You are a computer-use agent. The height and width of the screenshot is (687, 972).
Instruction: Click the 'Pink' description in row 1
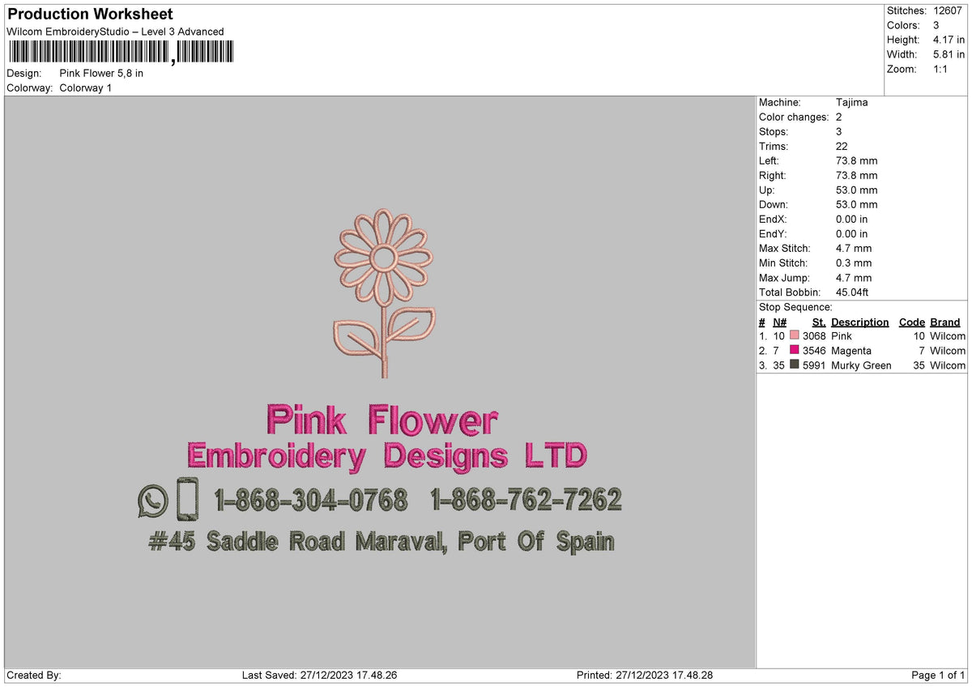point(842,335)
